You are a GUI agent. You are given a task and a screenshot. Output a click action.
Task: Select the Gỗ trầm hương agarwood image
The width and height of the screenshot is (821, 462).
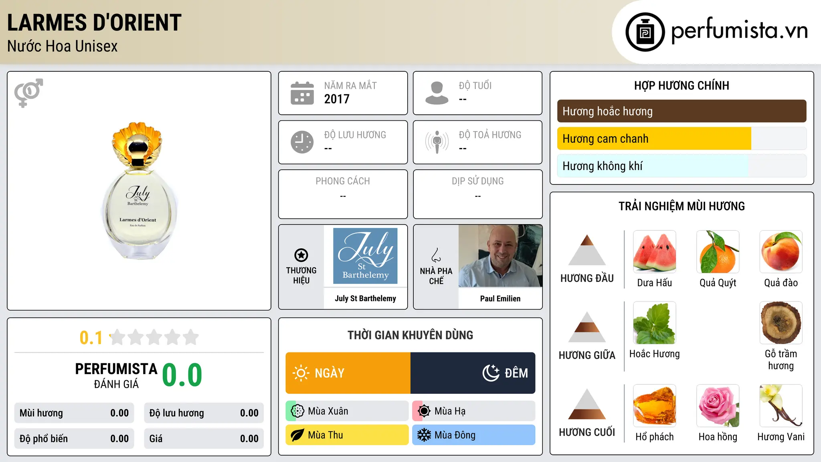tap(781, 323)
